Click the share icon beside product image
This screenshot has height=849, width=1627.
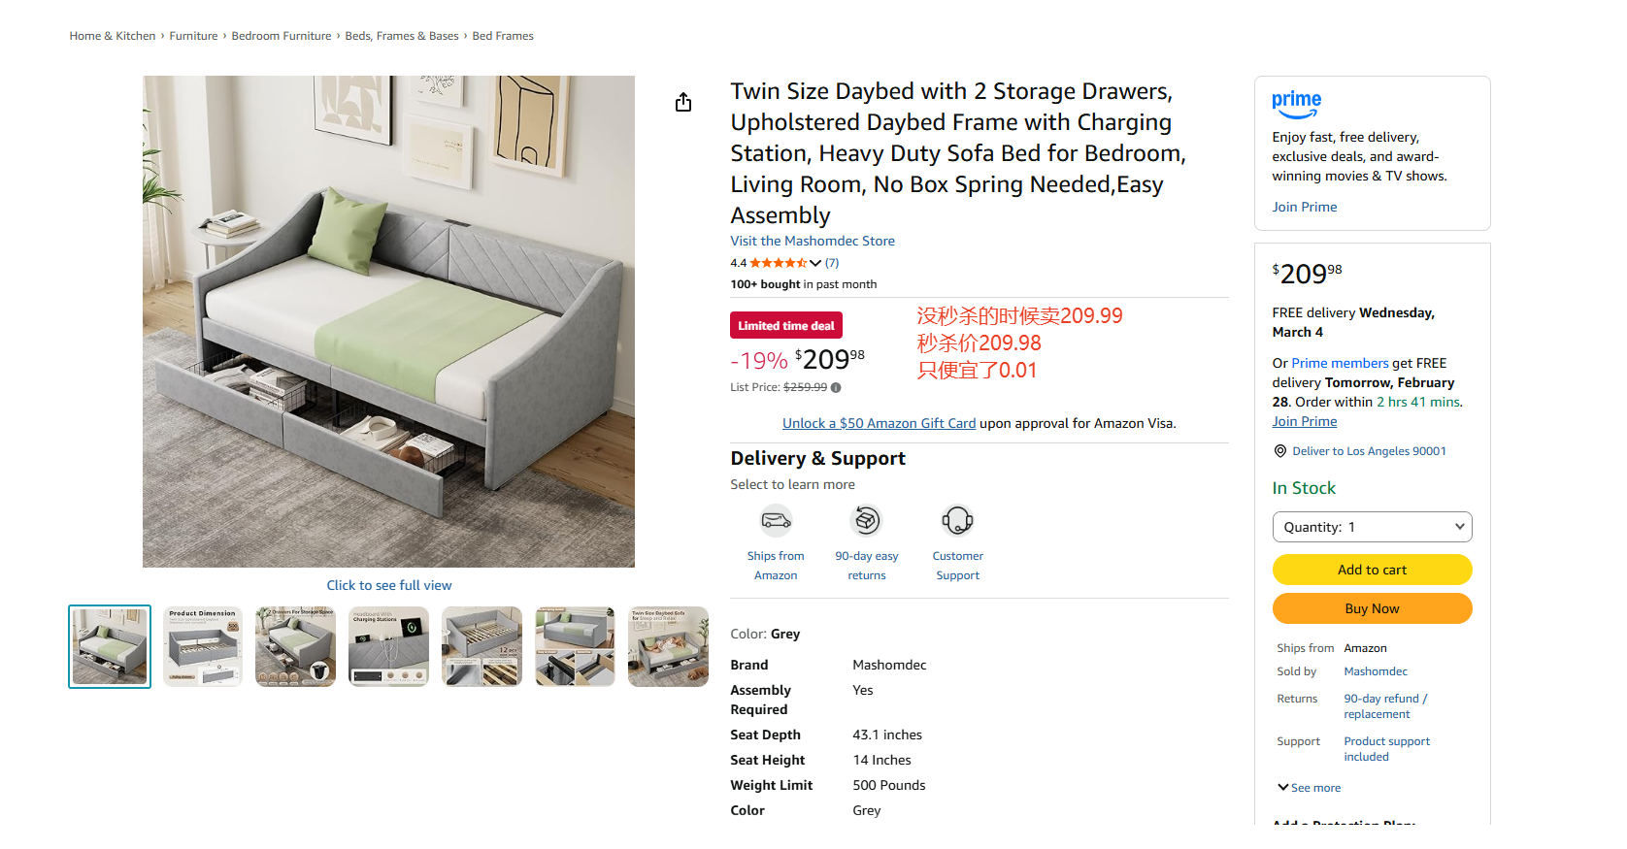click(683, 103)
